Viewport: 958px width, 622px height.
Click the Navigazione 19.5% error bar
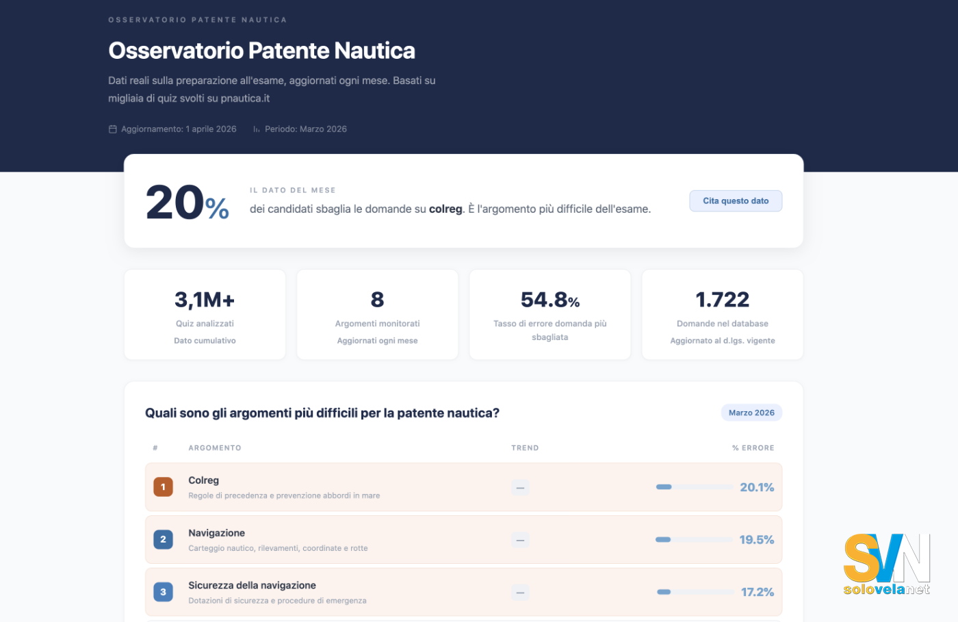(693, 540)
